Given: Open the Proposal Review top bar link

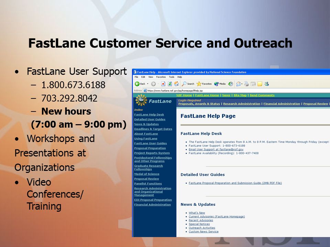Looking at the screenshot, I should (316, 104).
